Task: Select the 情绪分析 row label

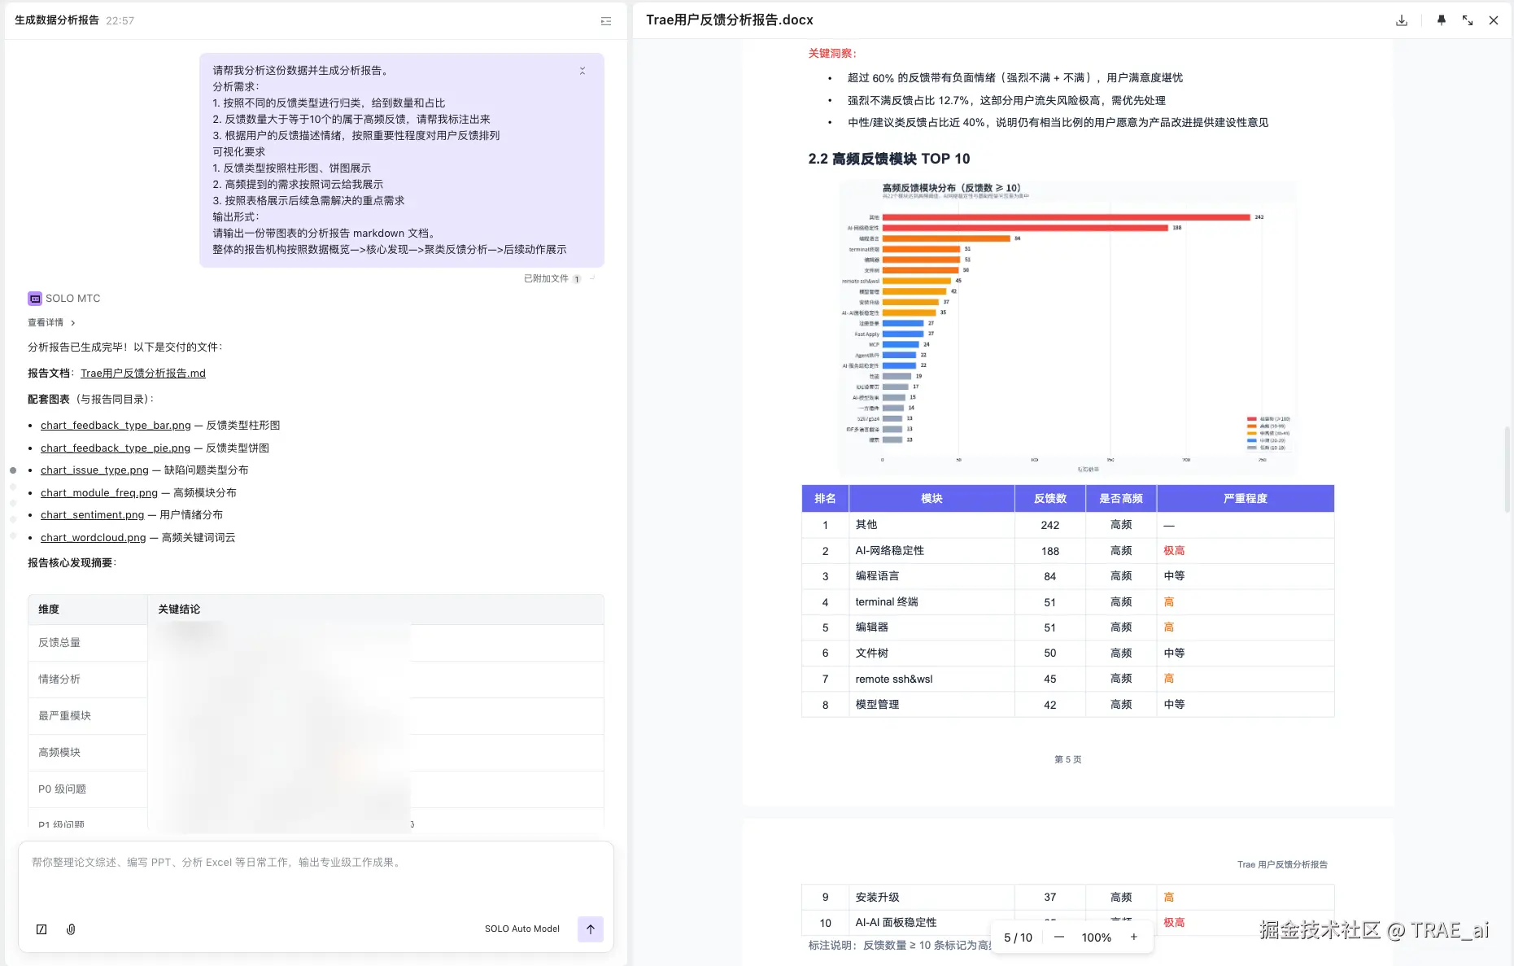Action: tap(59, 680)
